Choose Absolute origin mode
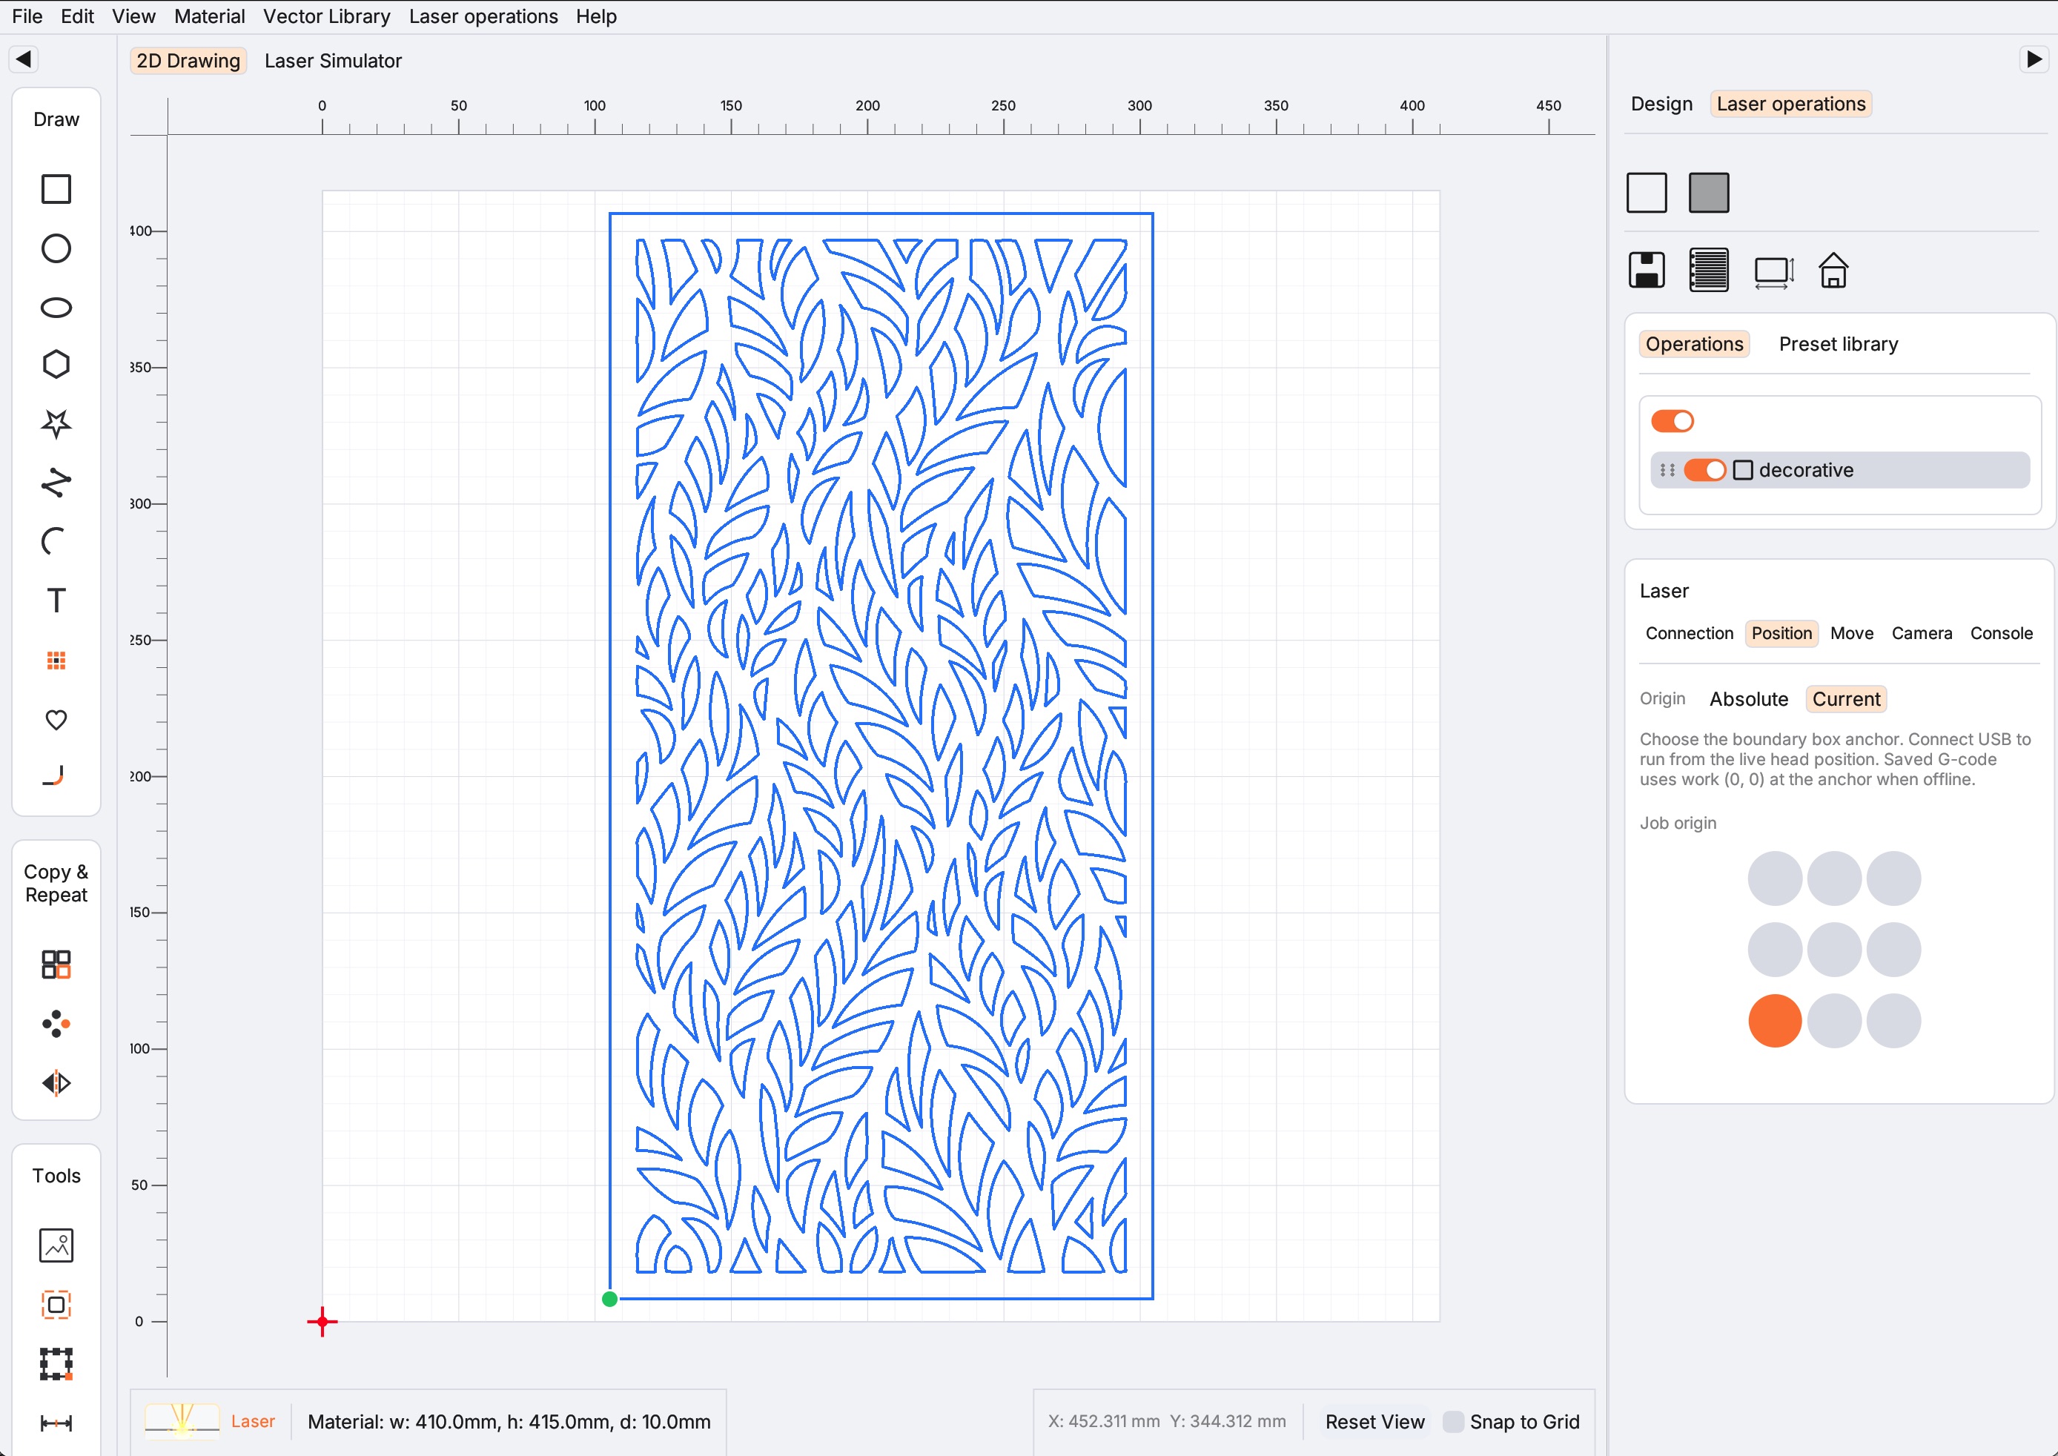 click(1748, 699)
